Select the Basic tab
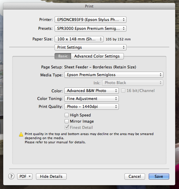 tap(63, 56)
